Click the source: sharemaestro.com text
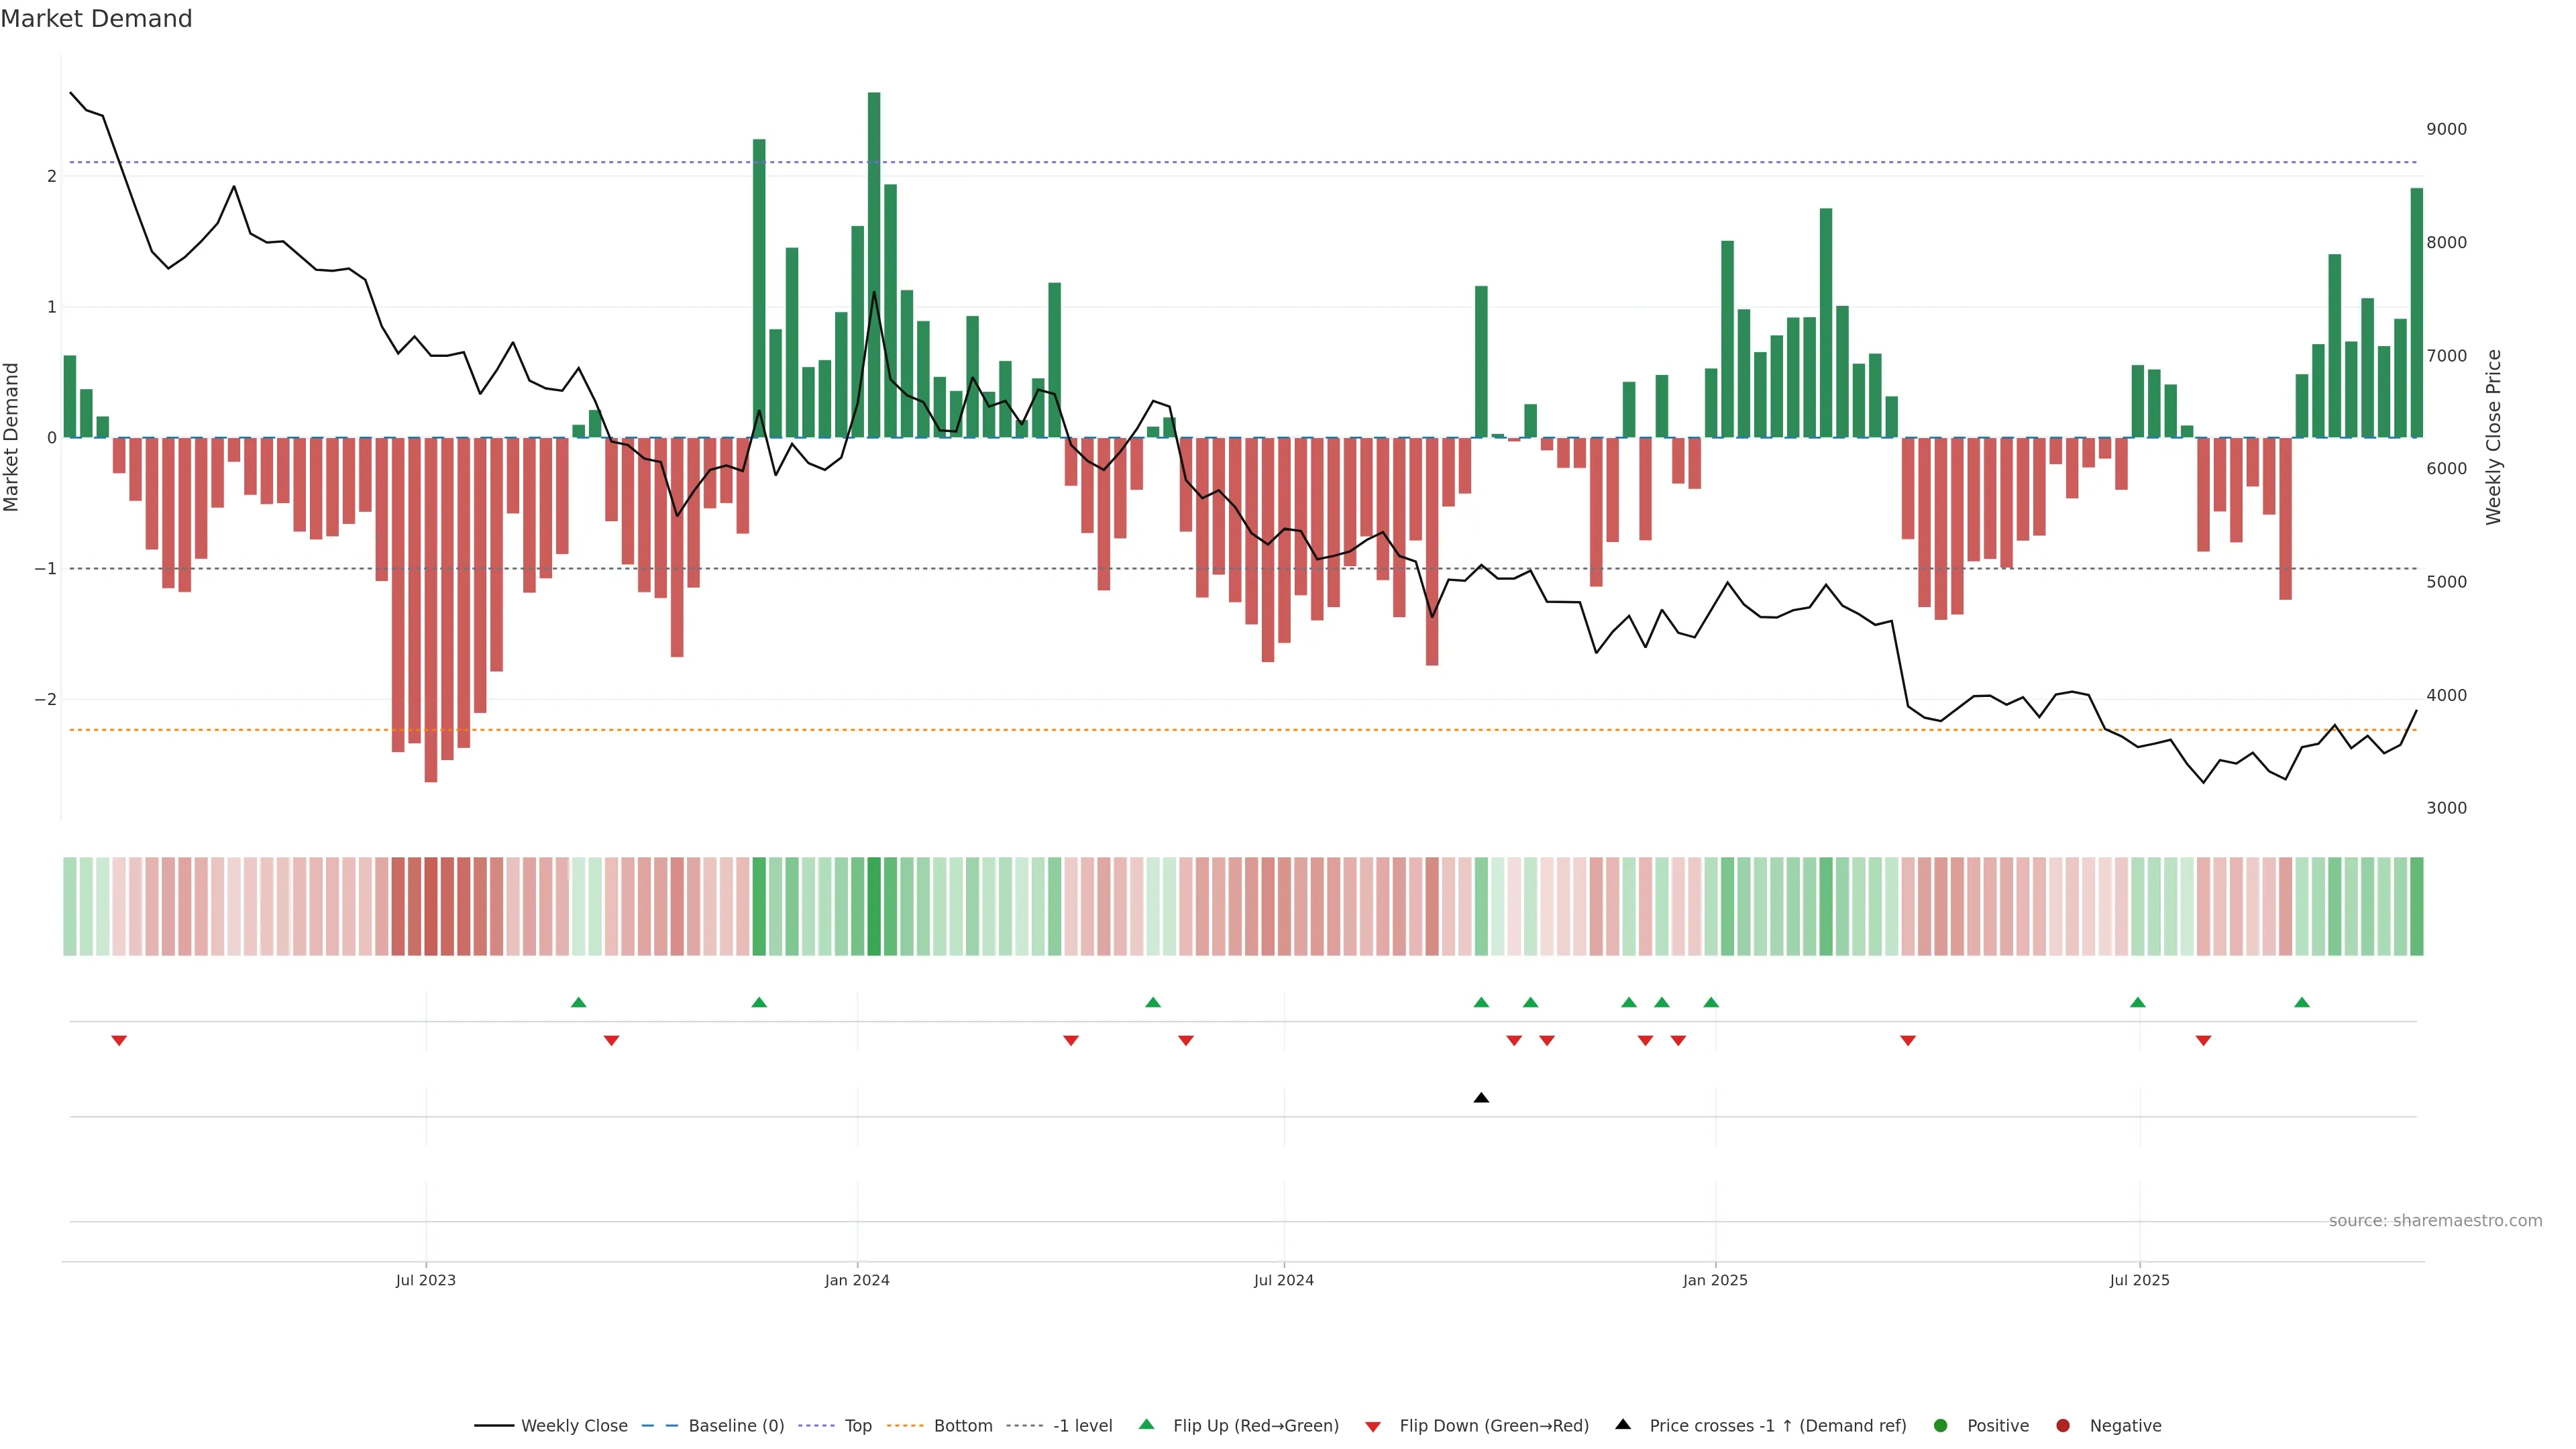This screenshot has height=1449, width=2576. click(2435, 1221)
